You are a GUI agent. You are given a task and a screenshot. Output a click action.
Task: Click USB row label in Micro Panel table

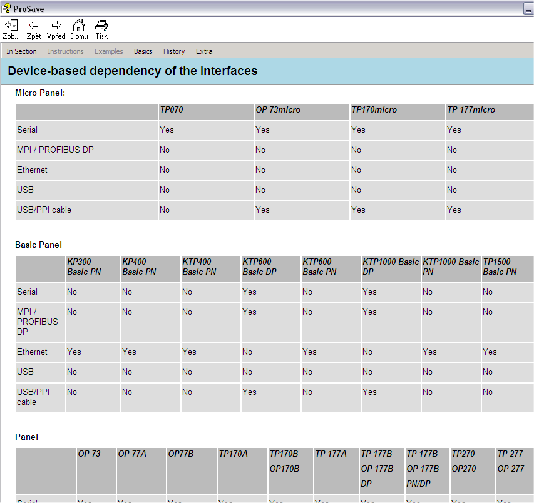tap(25, 190)
